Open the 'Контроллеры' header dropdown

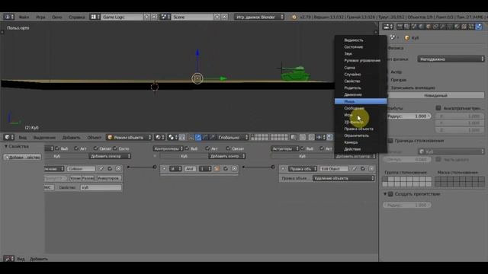click(168, 149)
